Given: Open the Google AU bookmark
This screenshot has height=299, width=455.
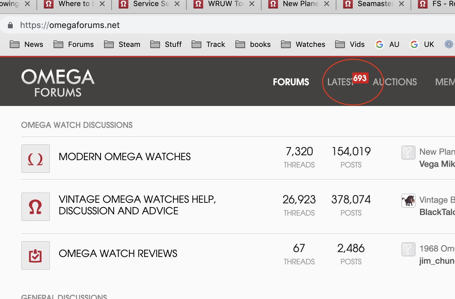Looking at the screenshot, I should pos(387,44).
